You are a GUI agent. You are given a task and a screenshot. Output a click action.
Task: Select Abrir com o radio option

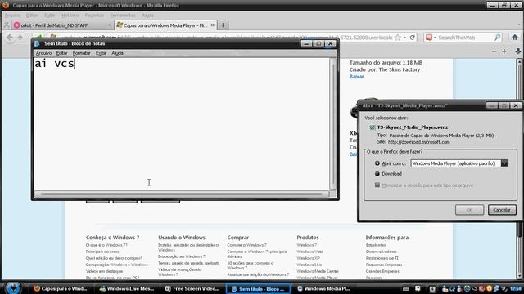click(x=377, y=163)
